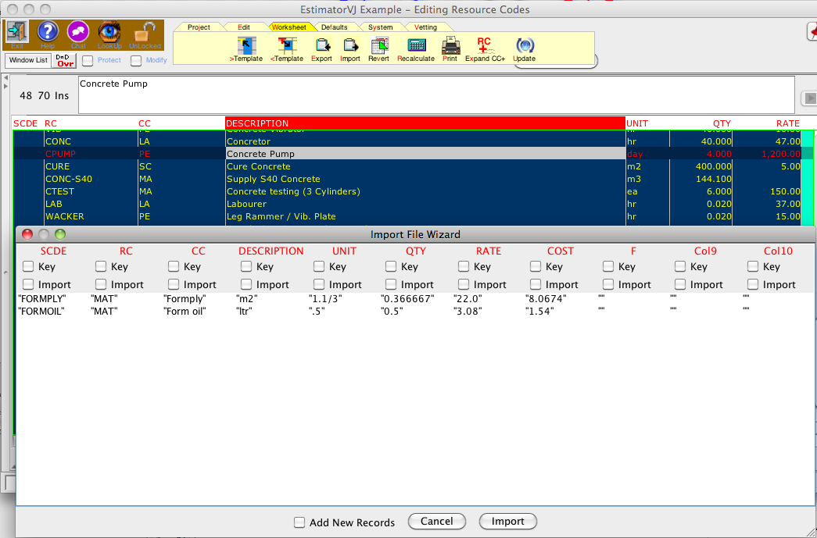This screenshot has width=817, height=538.
Task: Check Import box under CC column
Action: 174,284
